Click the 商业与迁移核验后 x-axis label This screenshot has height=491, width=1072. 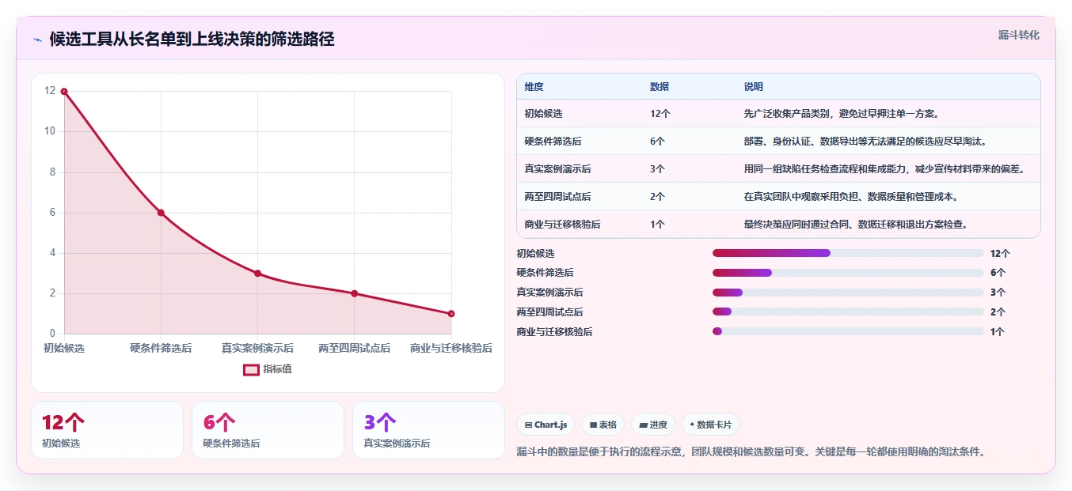(x=451, y=348)
